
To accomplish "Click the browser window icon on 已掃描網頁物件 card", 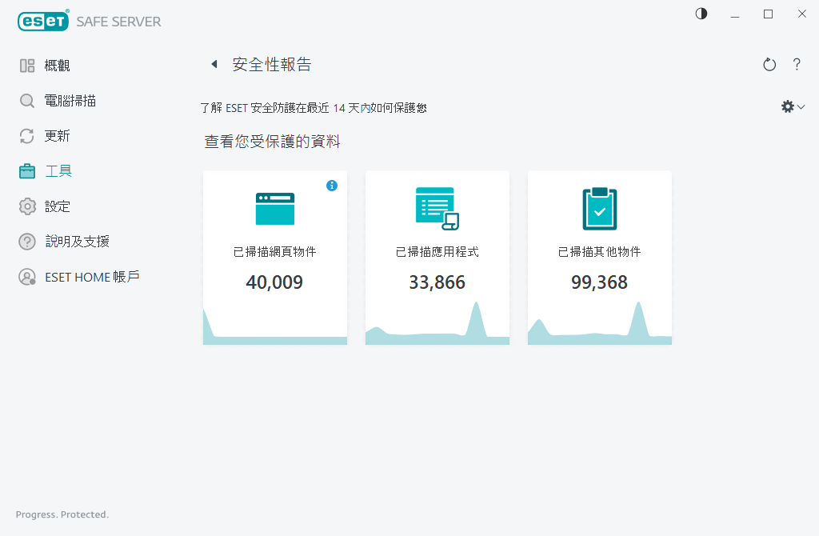I will point(275,209).
